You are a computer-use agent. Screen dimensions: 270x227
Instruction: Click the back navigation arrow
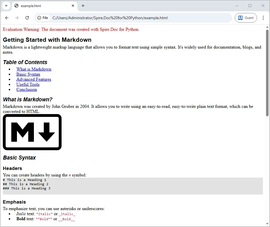click(7, 18)
